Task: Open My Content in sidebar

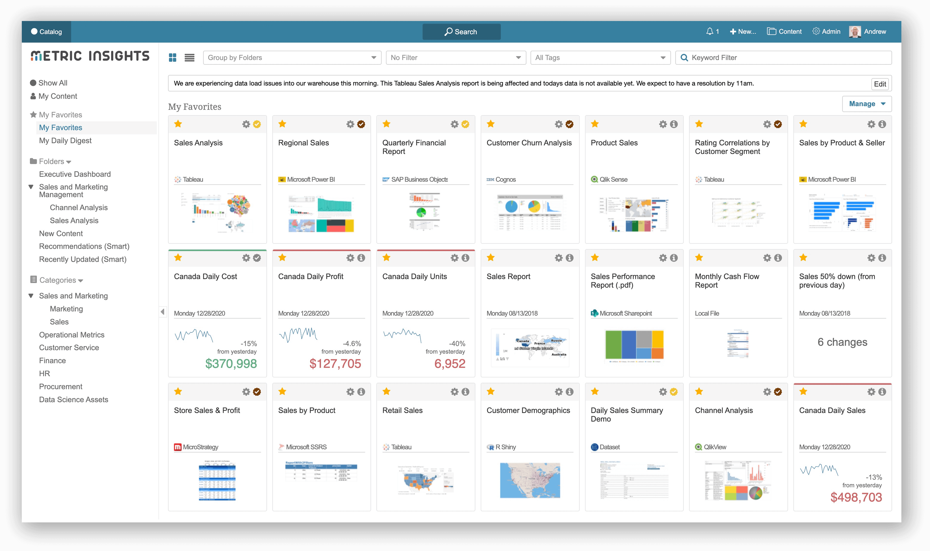Action: click(x=54, y=96)
